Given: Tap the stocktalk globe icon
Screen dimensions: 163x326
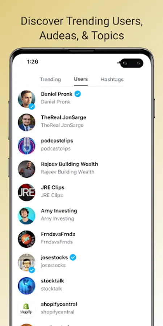Looking at the screenshot, I should pos(26,286).
